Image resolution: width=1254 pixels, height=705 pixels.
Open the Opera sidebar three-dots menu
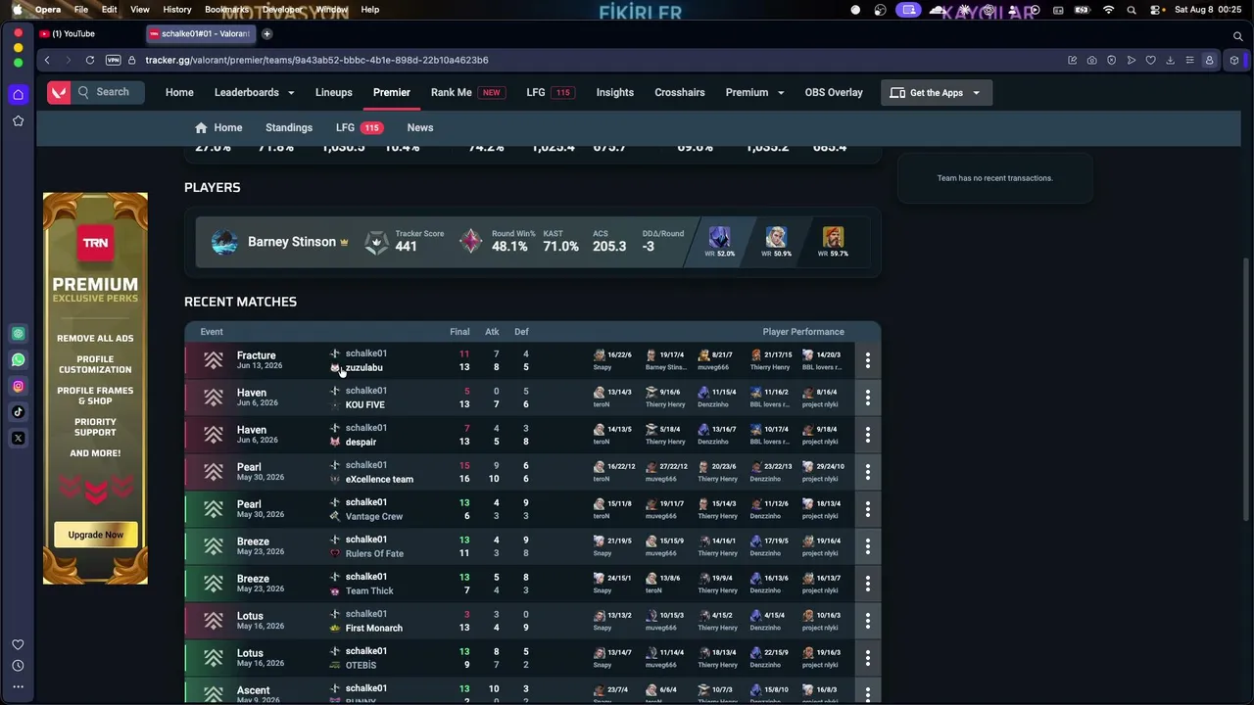(18, 687)
